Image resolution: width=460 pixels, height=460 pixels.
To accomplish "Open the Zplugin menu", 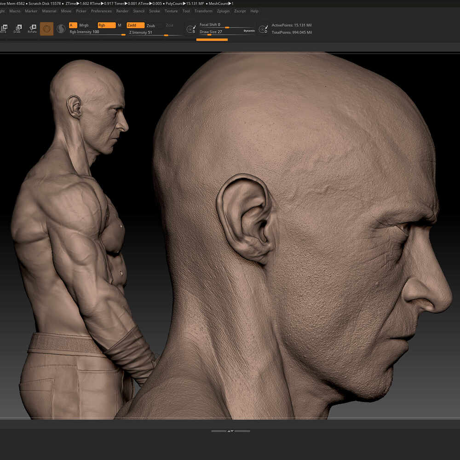I will [x=223, y=11].
